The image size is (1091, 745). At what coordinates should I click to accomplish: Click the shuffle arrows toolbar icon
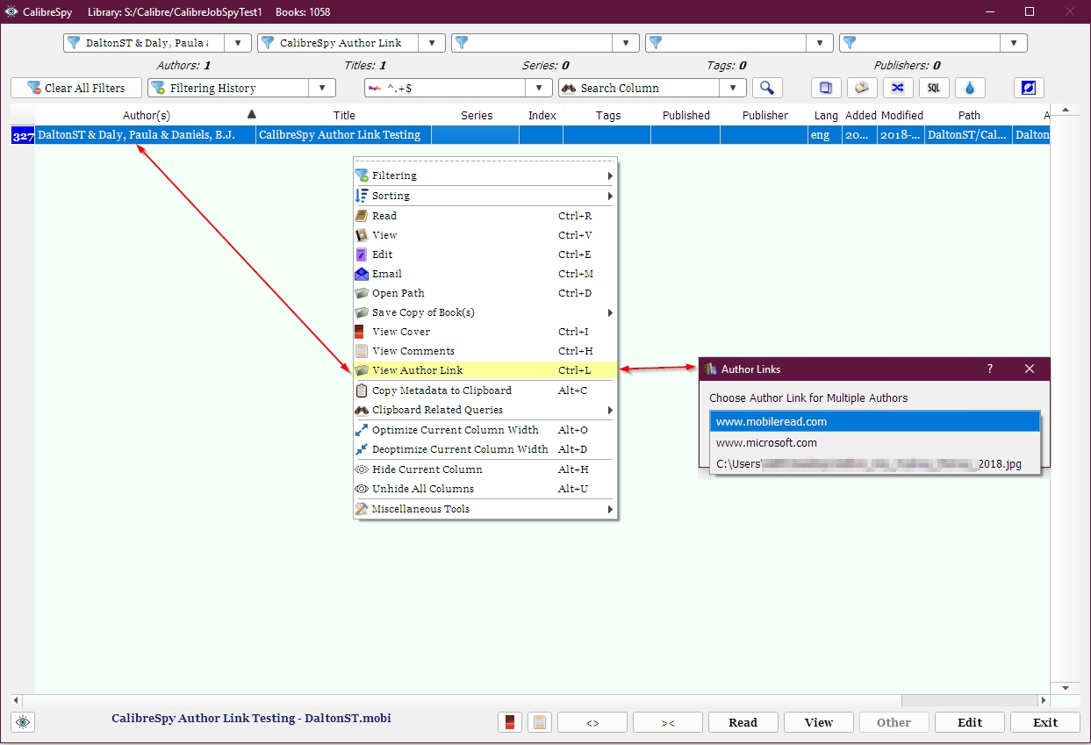coord(898,88)
